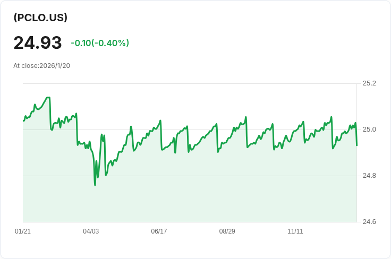Select the 25.2 y-axis label
This screenshot has width=391, height=259.
coord(369,83)
